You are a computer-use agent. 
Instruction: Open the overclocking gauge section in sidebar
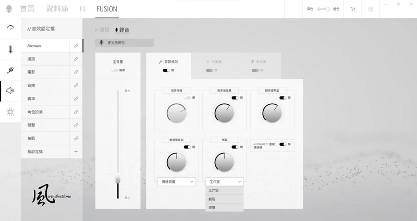click(x=10, y=28)
